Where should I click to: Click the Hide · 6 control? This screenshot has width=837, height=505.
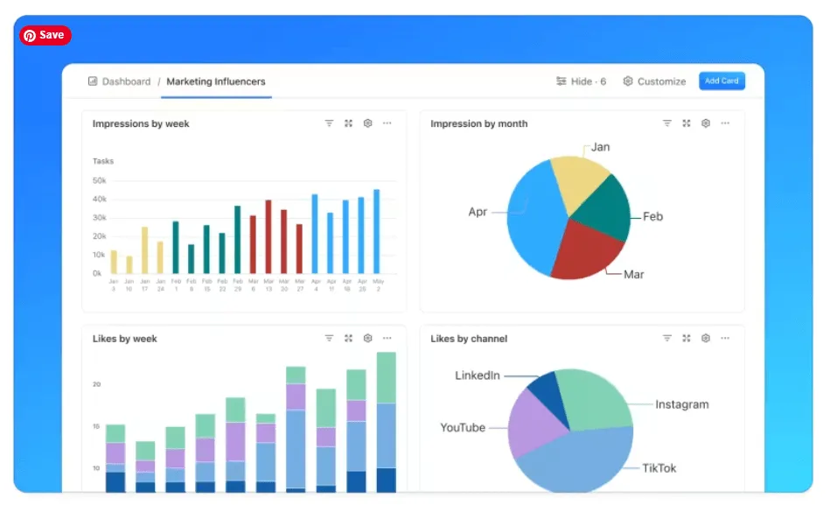[581, 81]
